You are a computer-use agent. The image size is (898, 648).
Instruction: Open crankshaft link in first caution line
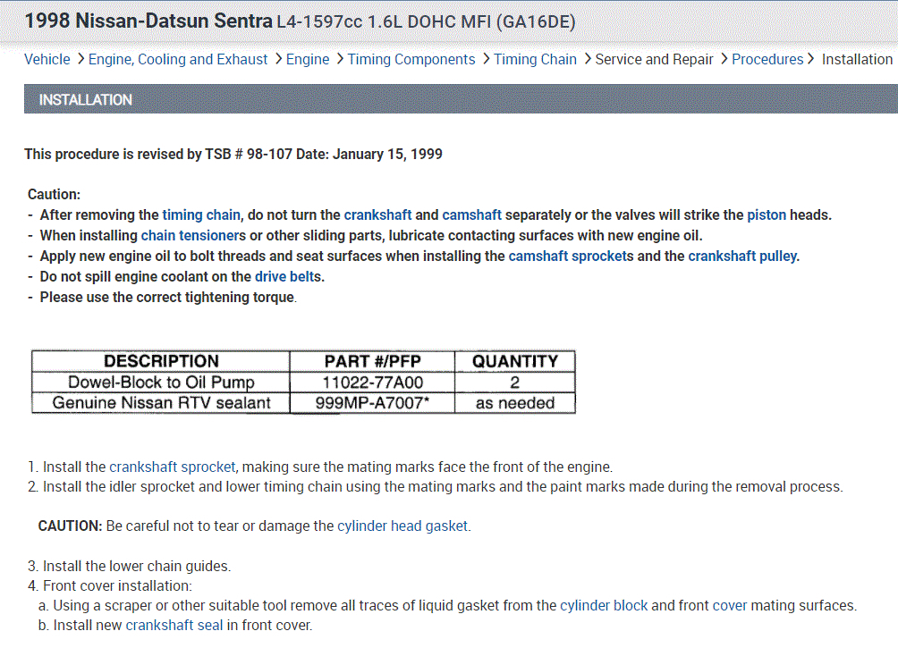pos(377,215)
